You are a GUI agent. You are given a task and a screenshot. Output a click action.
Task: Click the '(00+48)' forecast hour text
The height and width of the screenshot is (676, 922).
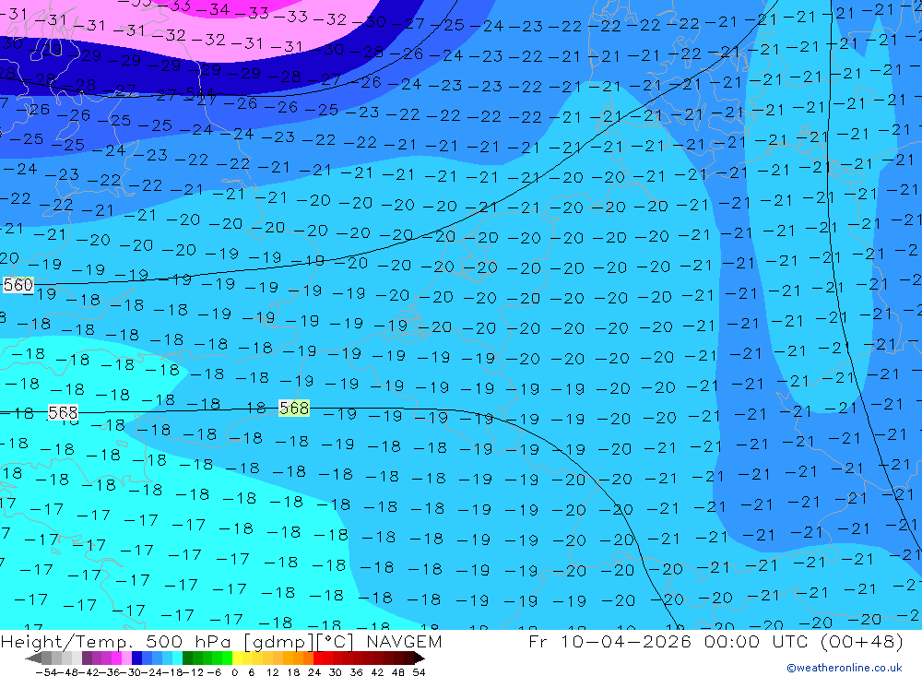(x=862, y=641)
